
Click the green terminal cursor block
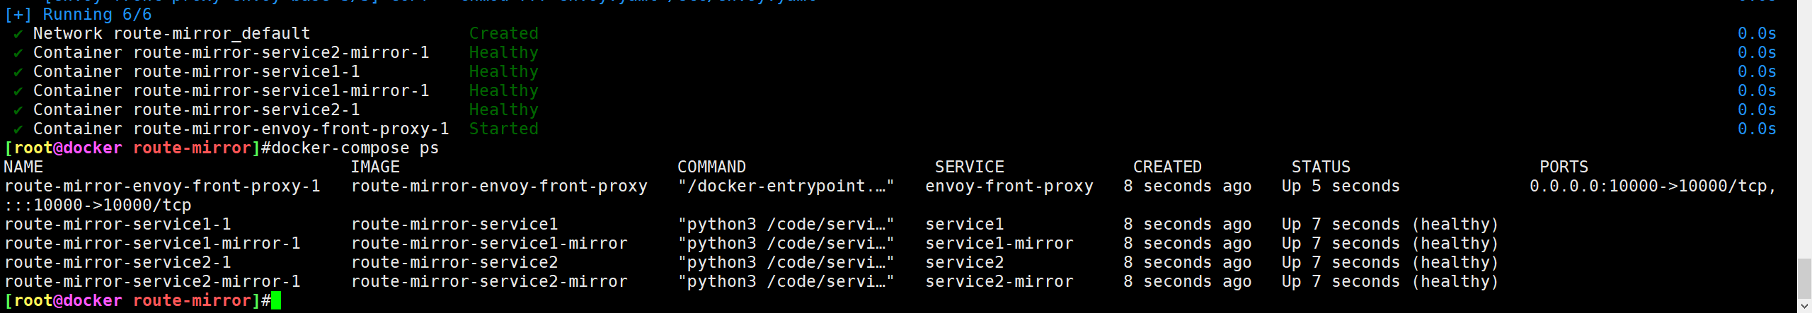[x=276, y=300]
